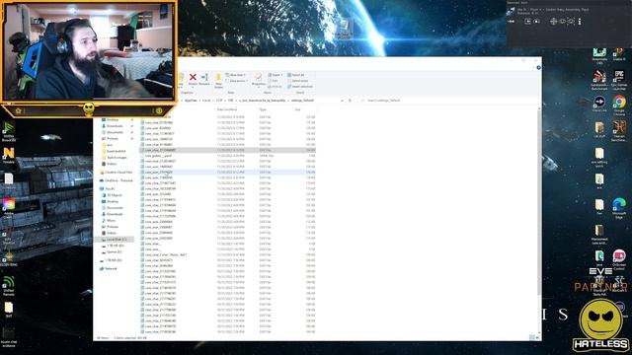Expand the New item dropdown

(x=235, y=75)
